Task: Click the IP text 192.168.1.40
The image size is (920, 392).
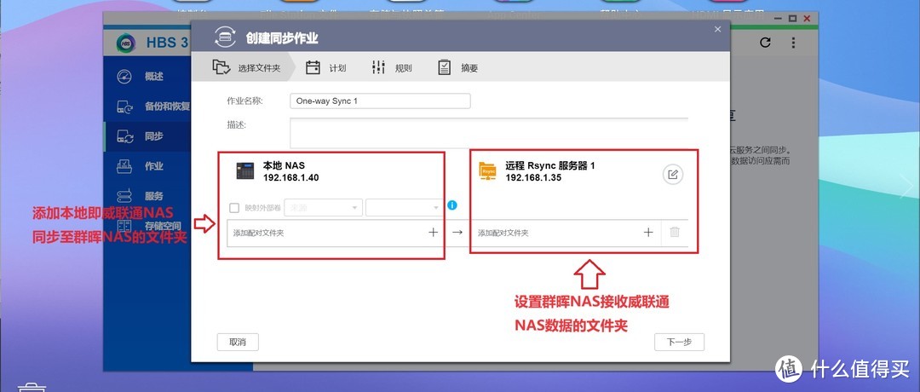Action: (291, 178)
